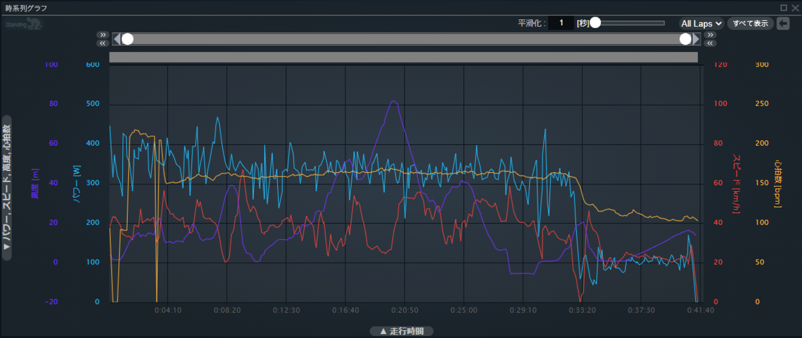Screen dimensions: 802x338
Task: Click the upper left >> range button
Action: tap(102, 35)
